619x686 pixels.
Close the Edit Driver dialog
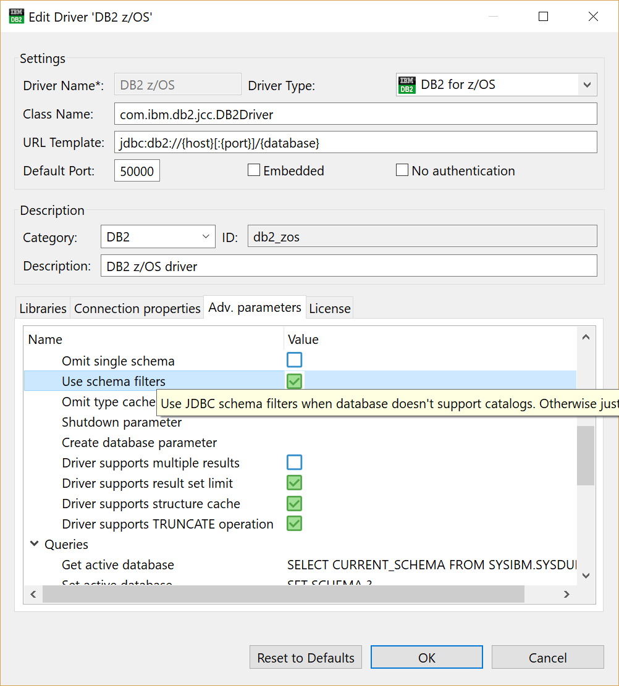coord(593,16)
